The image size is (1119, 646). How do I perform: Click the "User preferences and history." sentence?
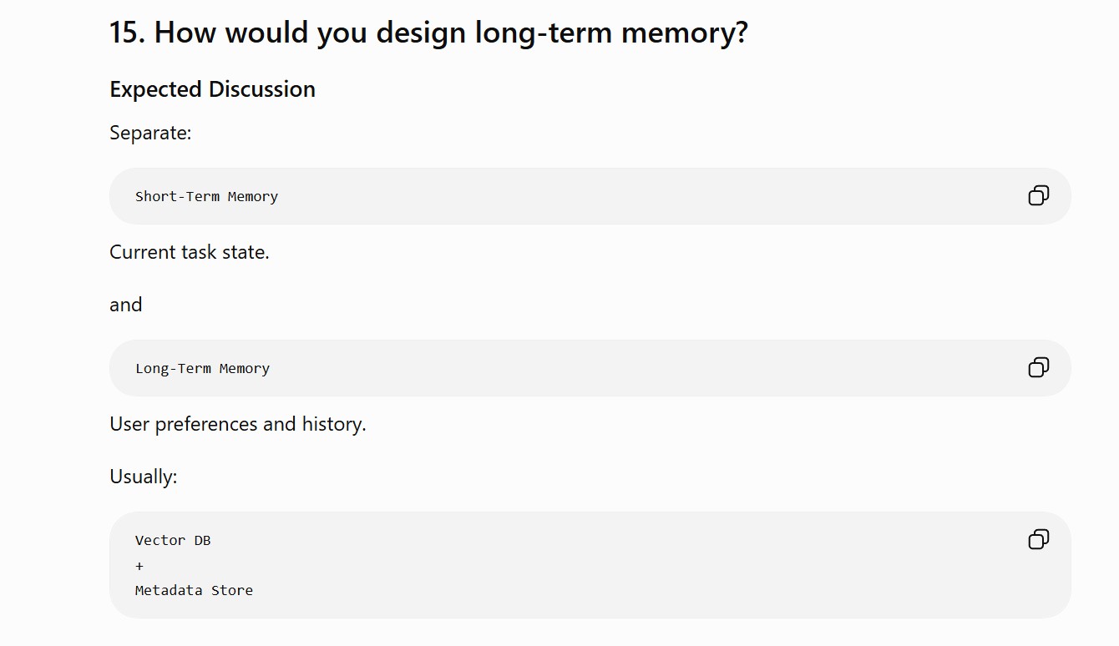pyautogui.click(x=238, y=424)
